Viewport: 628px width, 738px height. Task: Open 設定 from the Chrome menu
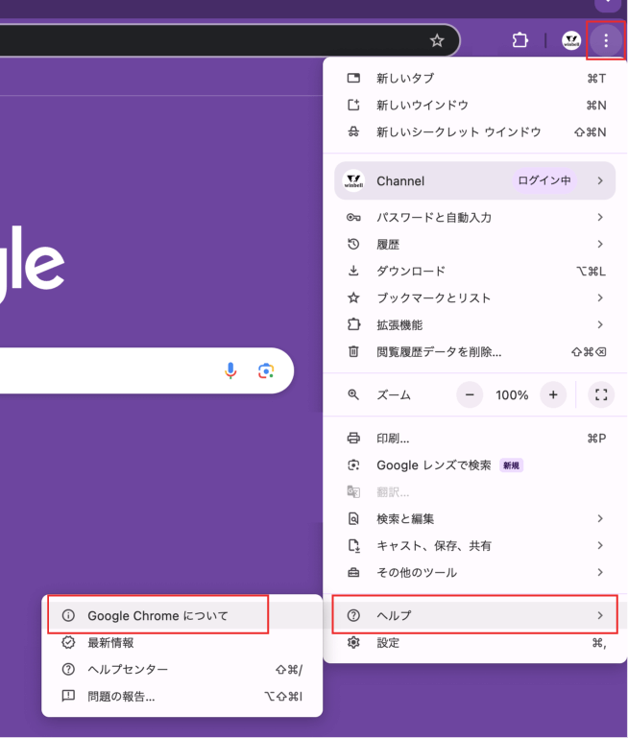(475, 642)
